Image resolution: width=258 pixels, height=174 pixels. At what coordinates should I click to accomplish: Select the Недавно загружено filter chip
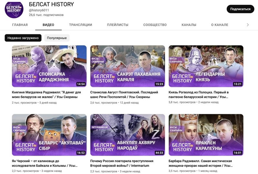pos(23,38)
